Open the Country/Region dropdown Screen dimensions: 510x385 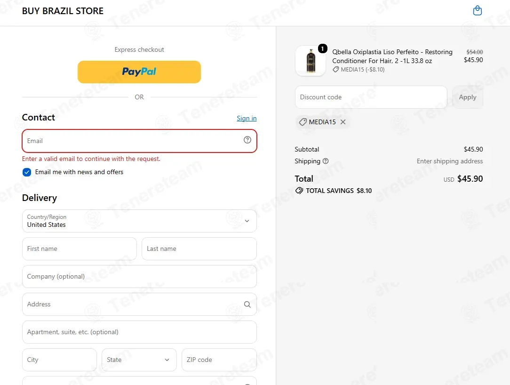click(x=139, y=221)
